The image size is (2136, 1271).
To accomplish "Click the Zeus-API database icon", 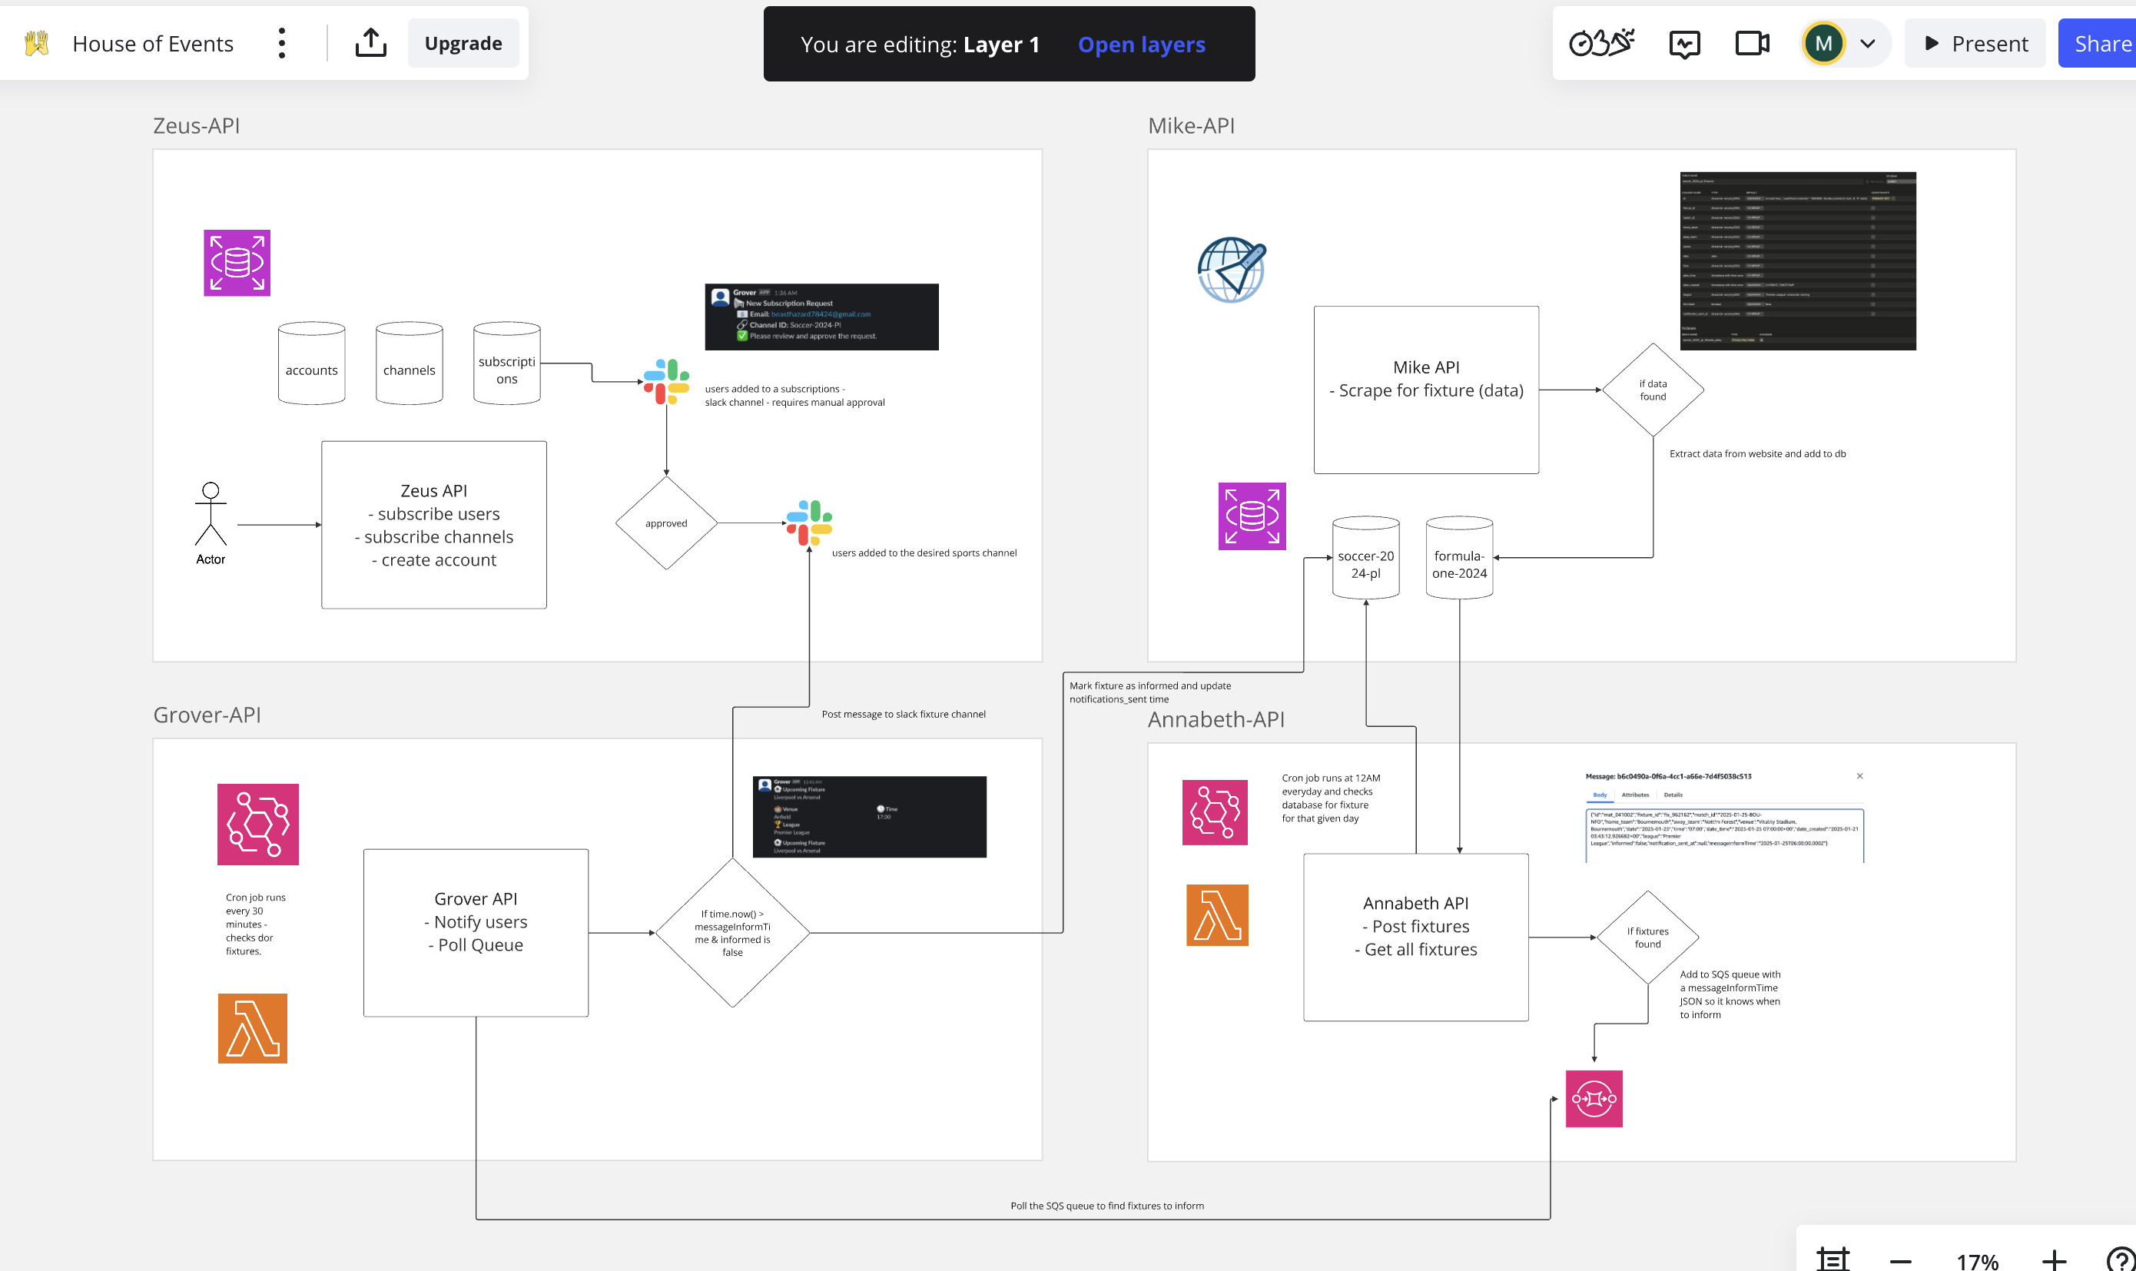I will (236, 262).
